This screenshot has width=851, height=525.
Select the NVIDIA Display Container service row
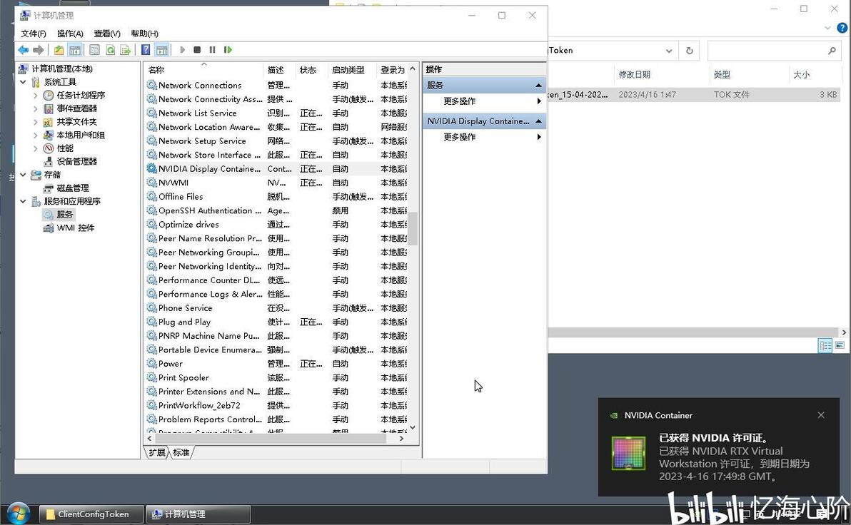pyautogui.click(x=276, y=168)
